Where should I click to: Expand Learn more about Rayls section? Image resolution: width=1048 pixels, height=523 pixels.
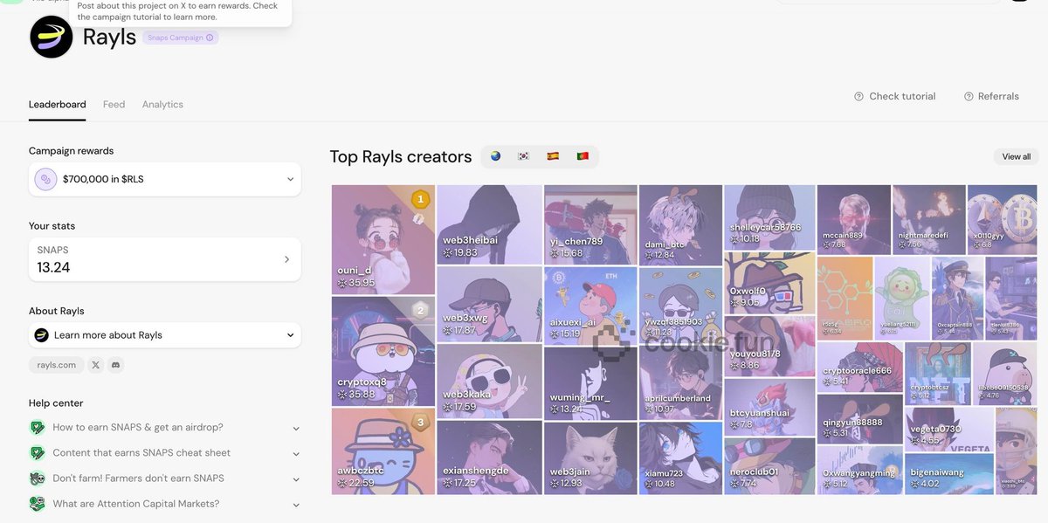290,335
